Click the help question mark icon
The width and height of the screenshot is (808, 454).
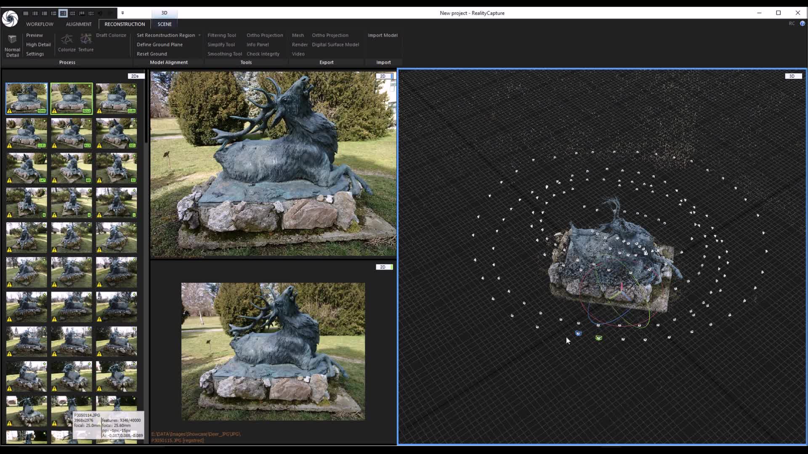[802, 24]
